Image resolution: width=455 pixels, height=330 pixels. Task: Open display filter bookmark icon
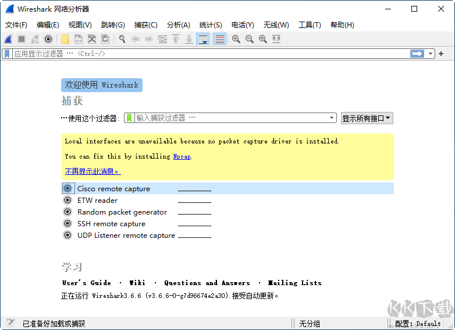7,54
